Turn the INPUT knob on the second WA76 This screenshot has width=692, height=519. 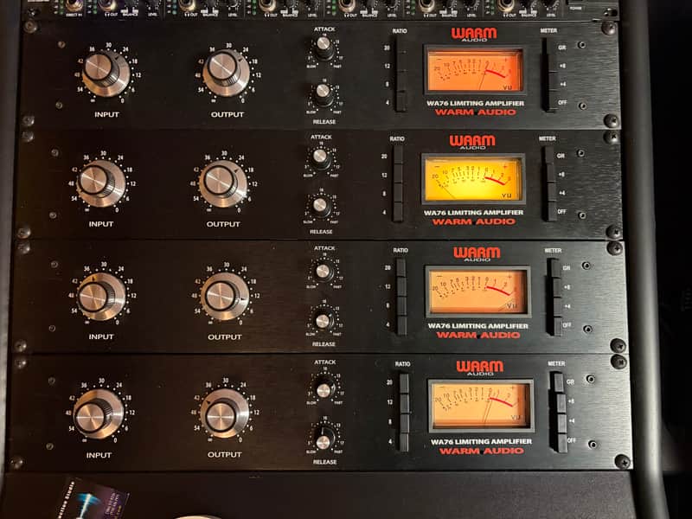[x=99, y=183]
